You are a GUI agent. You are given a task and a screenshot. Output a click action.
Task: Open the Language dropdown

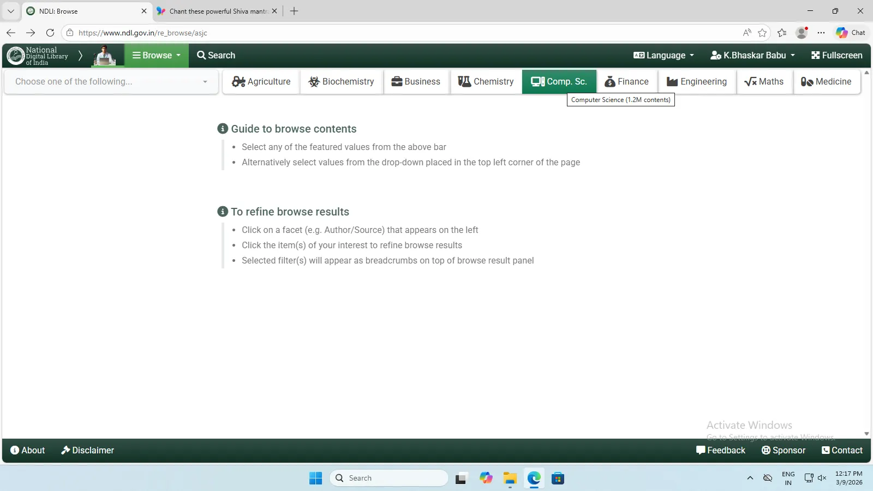pos(663,56)
